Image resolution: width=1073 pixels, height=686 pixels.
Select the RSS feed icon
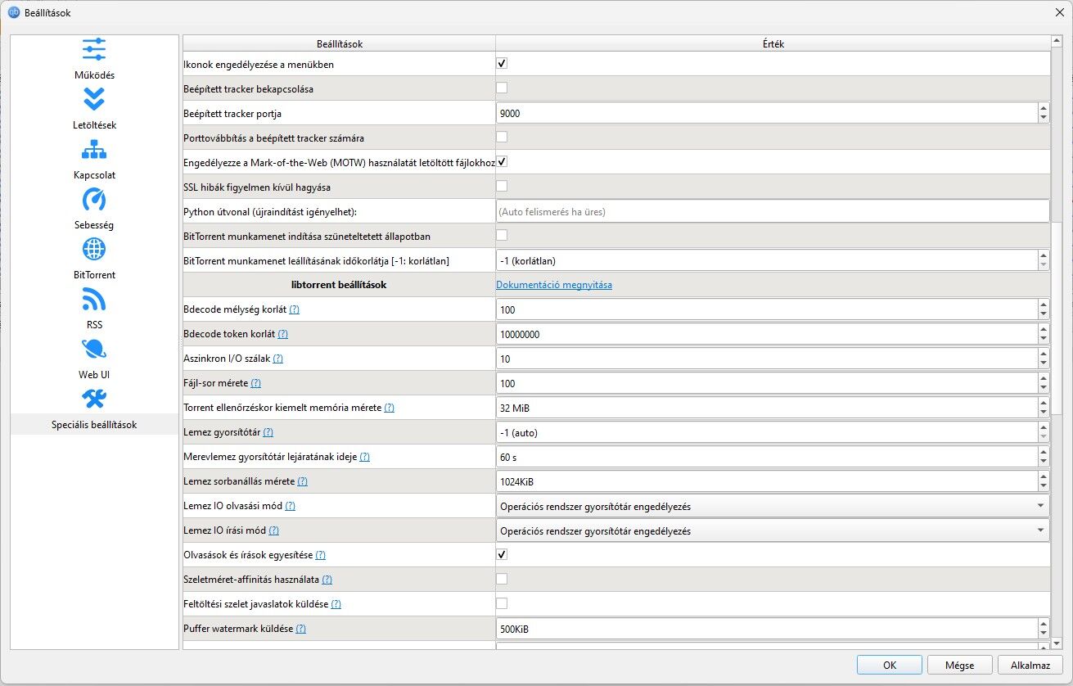tap(94, 300)
